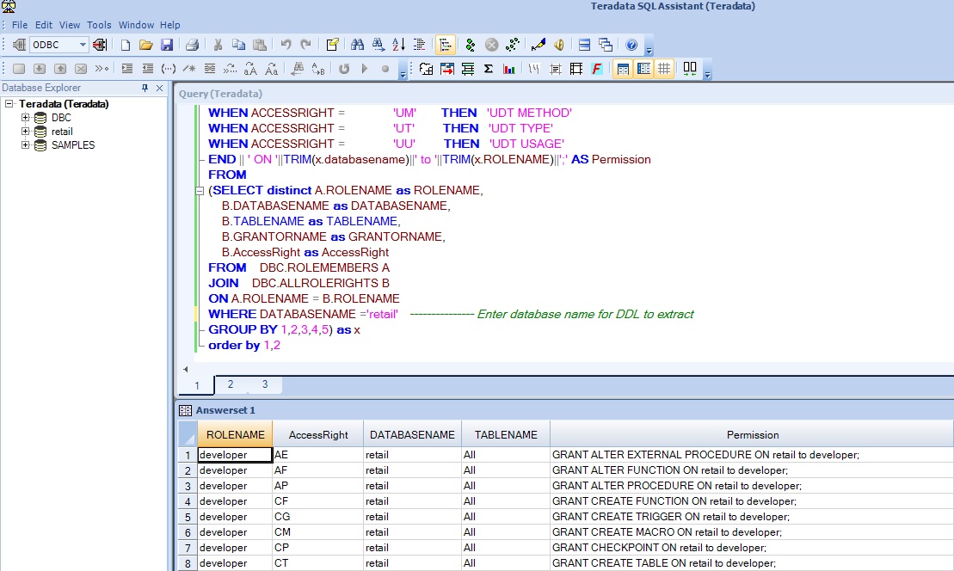Abort the query with the red X icon

492,45
